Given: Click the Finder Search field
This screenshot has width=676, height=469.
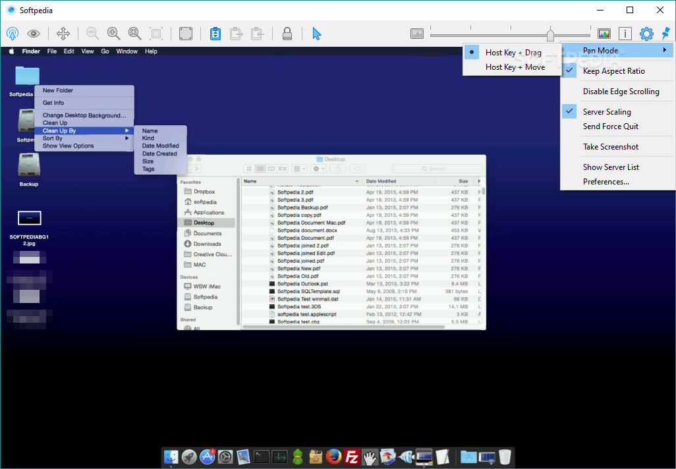Looking at the screenshot, I should pos(437,169).
